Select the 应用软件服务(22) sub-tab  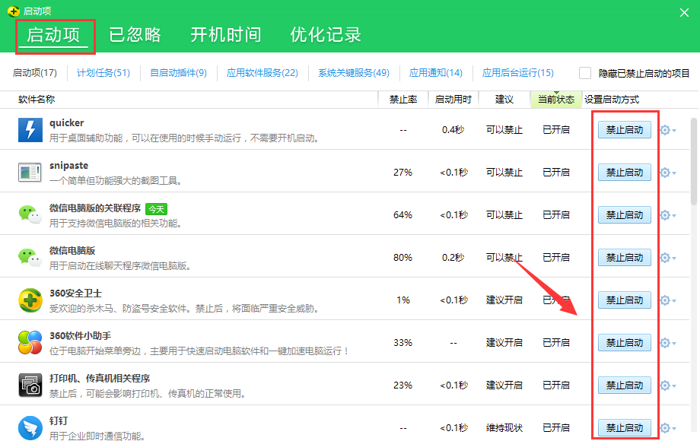pos(262,73)
